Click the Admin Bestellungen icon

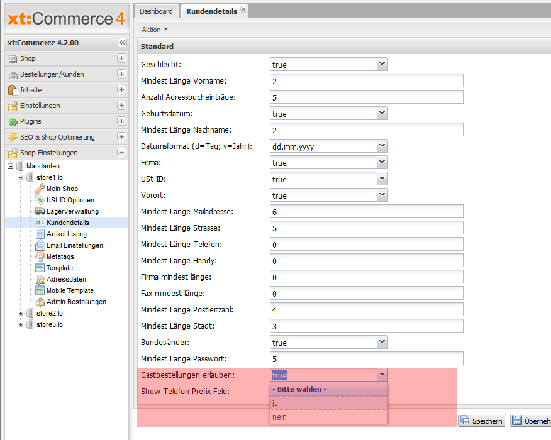tap(40, 302)
